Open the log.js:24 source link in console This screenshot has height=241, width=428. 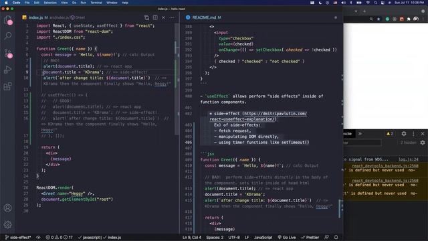409,159
